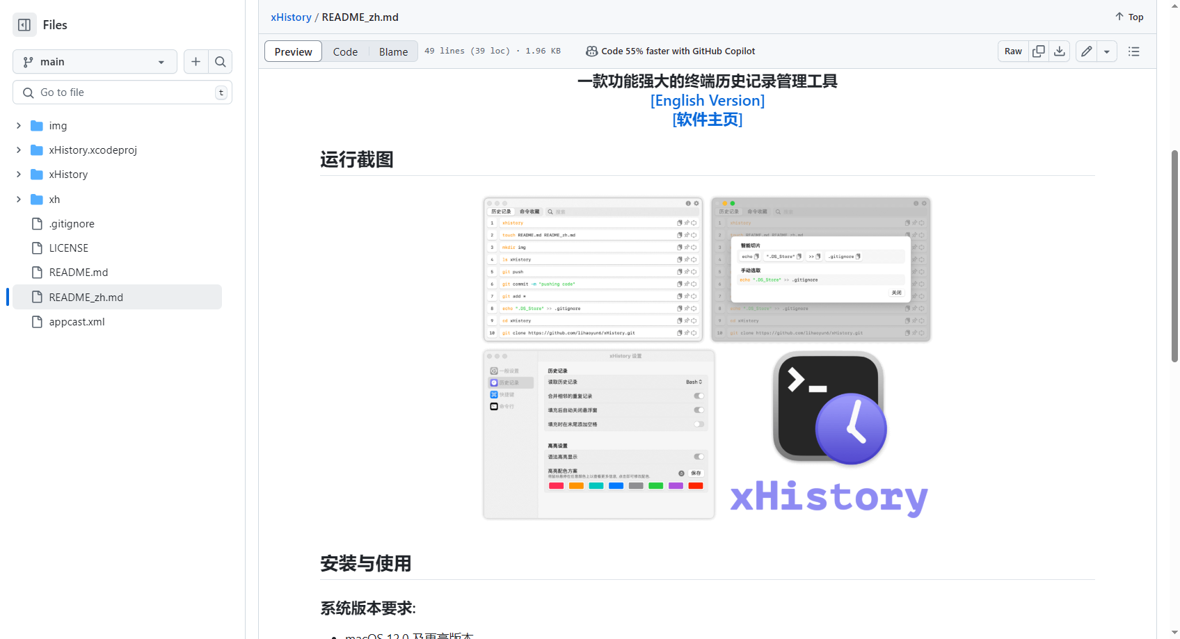Open the appcast.xml file
This screenshot has height=639, width=1180.
(77, 322)
